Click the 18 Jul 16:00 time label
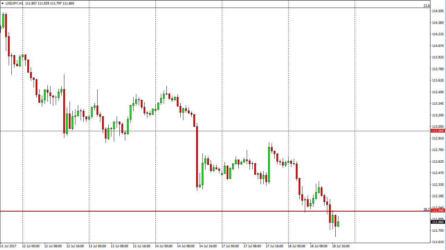Screen dimensions: 446x250 point(341,246)
